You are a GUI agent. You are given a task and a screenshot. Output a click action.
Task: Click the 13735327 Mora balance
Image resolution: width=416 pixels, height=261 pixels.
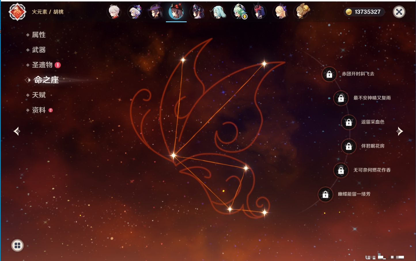point(368,12)
